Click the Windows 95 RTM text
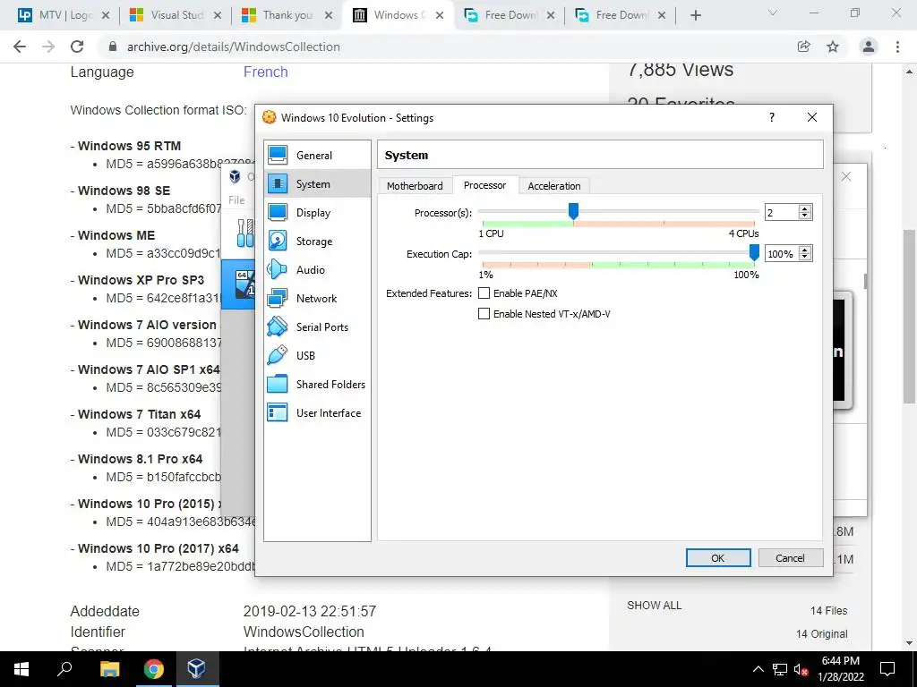The width and height of the screenshot is (917, 687). [x=129, y=146]
